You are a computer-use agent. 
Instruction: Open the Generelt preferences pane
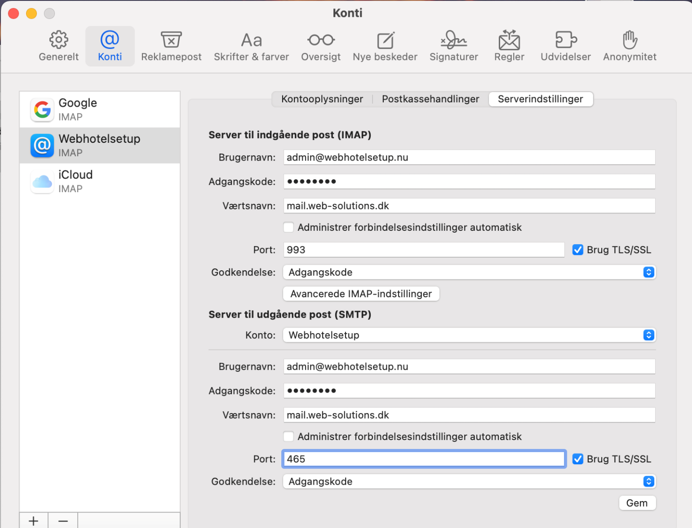pos(59,46)
